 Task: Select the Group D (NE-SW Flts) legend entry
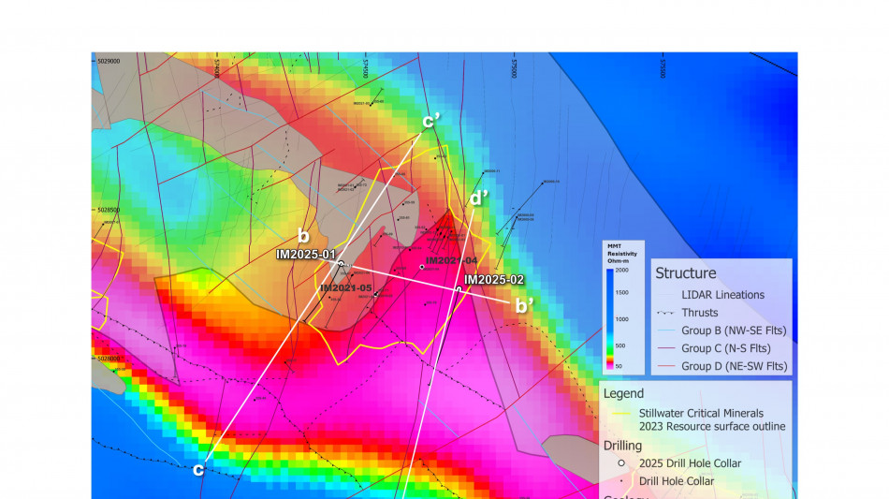736,366
